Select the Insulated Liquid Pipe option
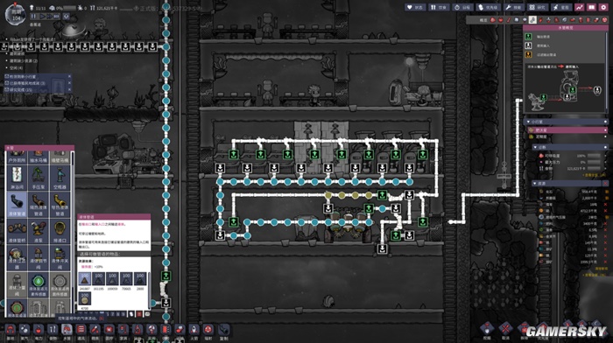 (x=38, y=205)
